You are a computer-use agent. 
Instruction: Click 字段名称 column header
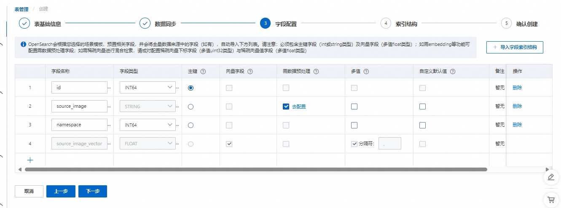(60, 72)
